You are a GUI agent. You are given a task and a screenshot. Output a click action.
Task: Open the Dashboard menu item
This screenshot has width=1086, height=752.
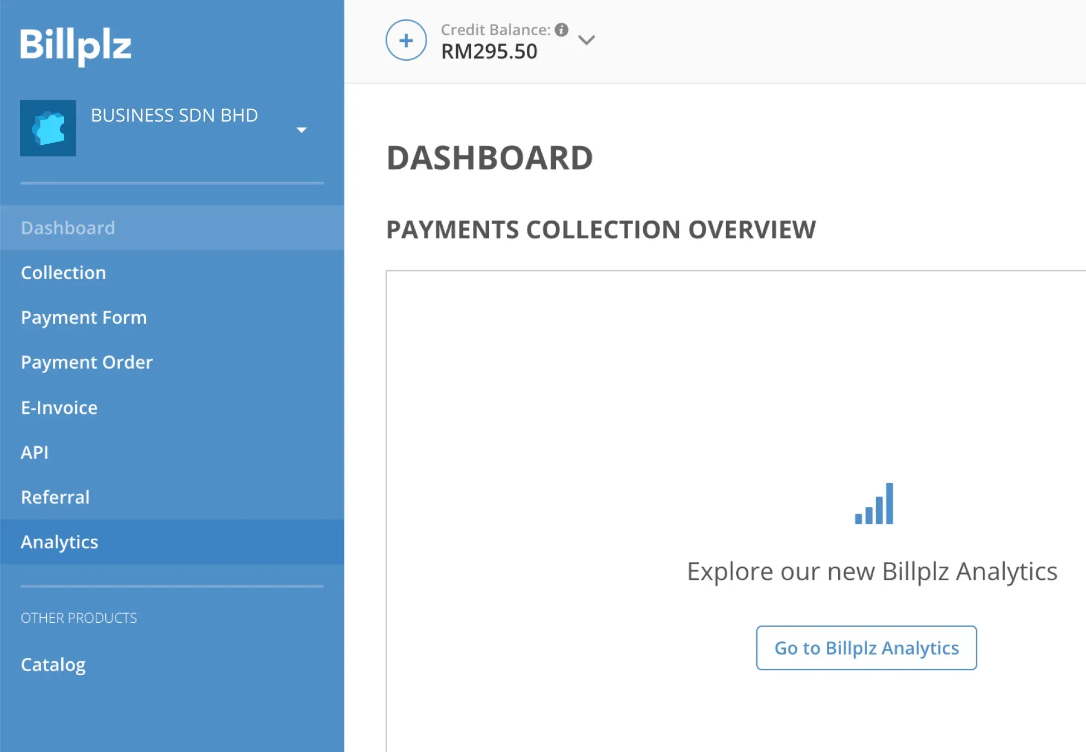coord(172,228)
